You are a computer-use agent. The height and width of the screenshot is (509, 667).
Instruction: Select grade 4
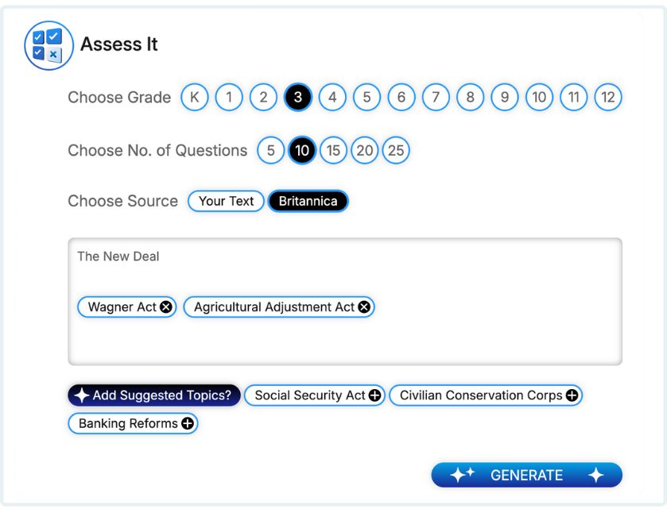(332, 98)
